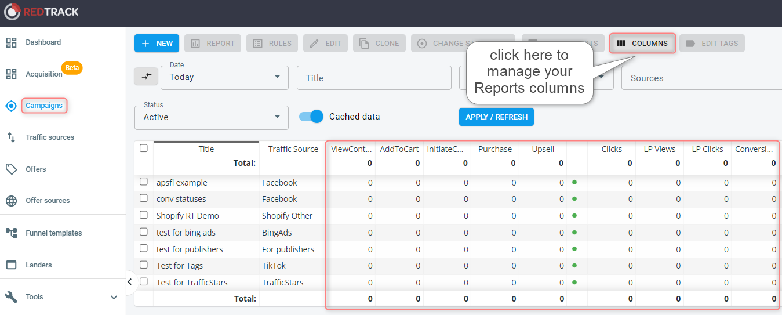Click the EDIT TAGS button
The image size is (782, 315).
(712, 44)
